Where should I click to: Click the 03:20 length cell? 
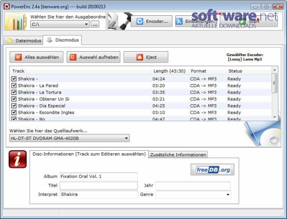point(158,86)
